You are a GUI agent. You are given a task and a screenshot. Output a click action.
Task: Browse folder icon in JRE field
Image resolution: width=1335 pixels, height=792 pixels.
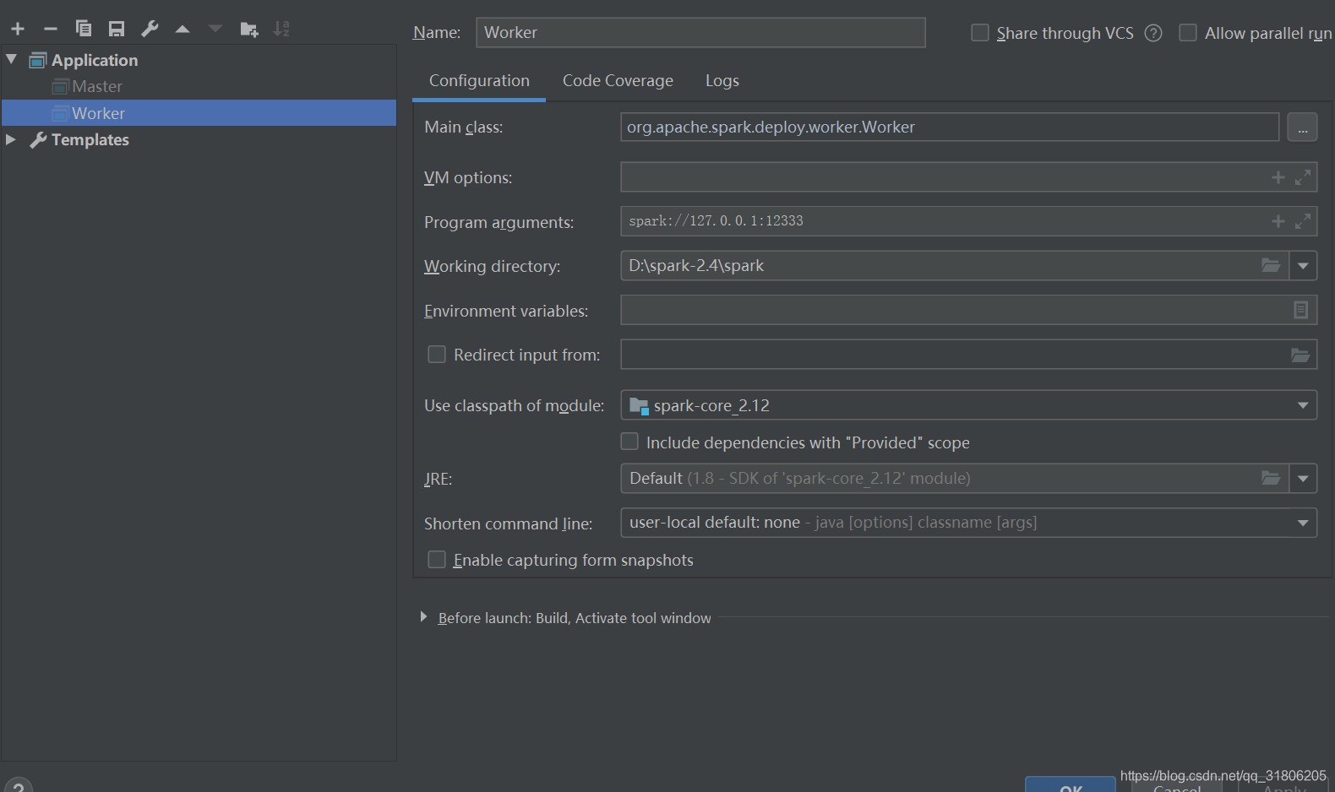[1271, 478]
